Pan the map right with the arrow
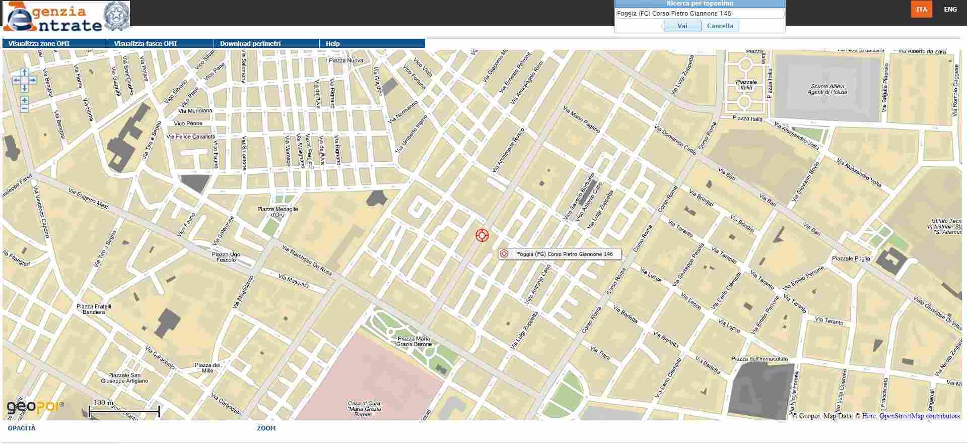 (32, 80)
